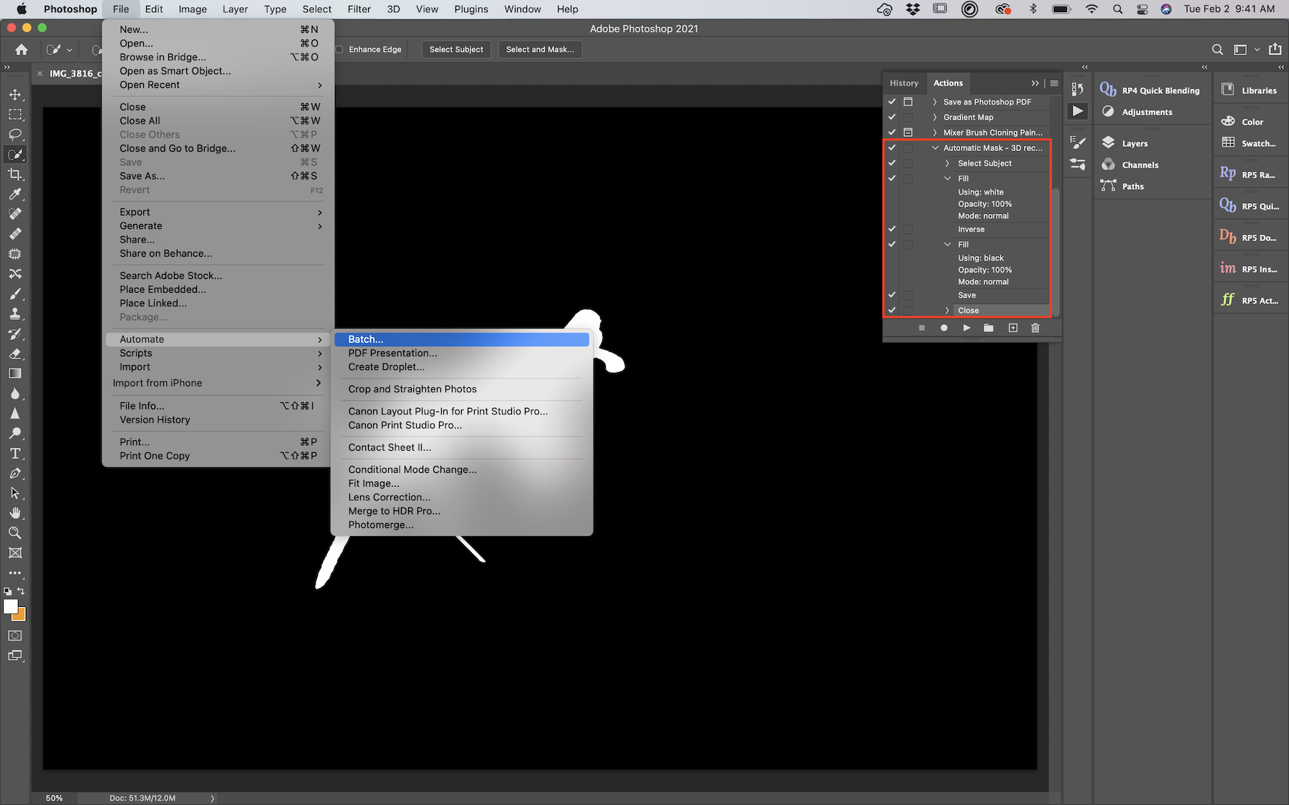This screenshot has width=1289, height=805.
Task: Select the Pen tool
Action: (14, 474)
